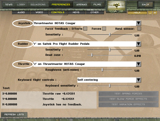The width and height of the screenshot is (160, 121).
Task: Enable Force feedback Effects checkbox
Action: pos(85,29)
